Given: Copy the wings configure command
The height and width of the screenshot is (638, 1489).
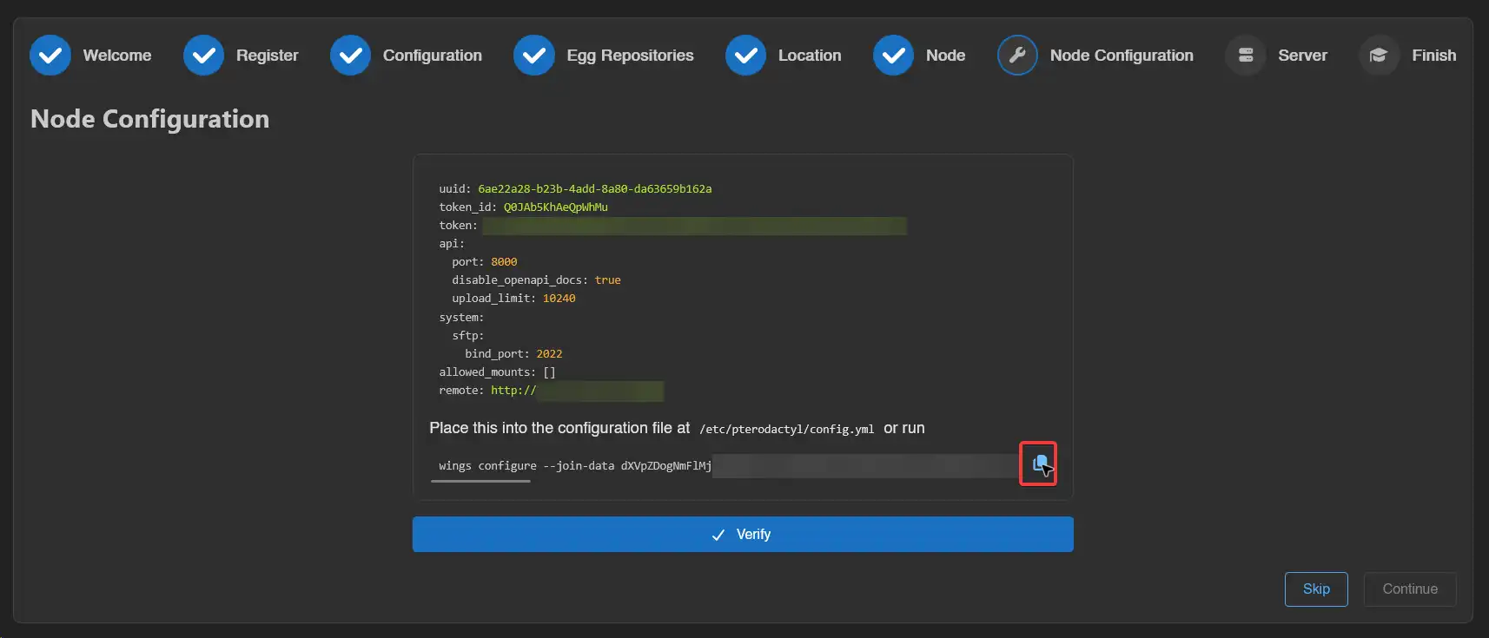Looking at the screenshot, I should pos(1038,464).
